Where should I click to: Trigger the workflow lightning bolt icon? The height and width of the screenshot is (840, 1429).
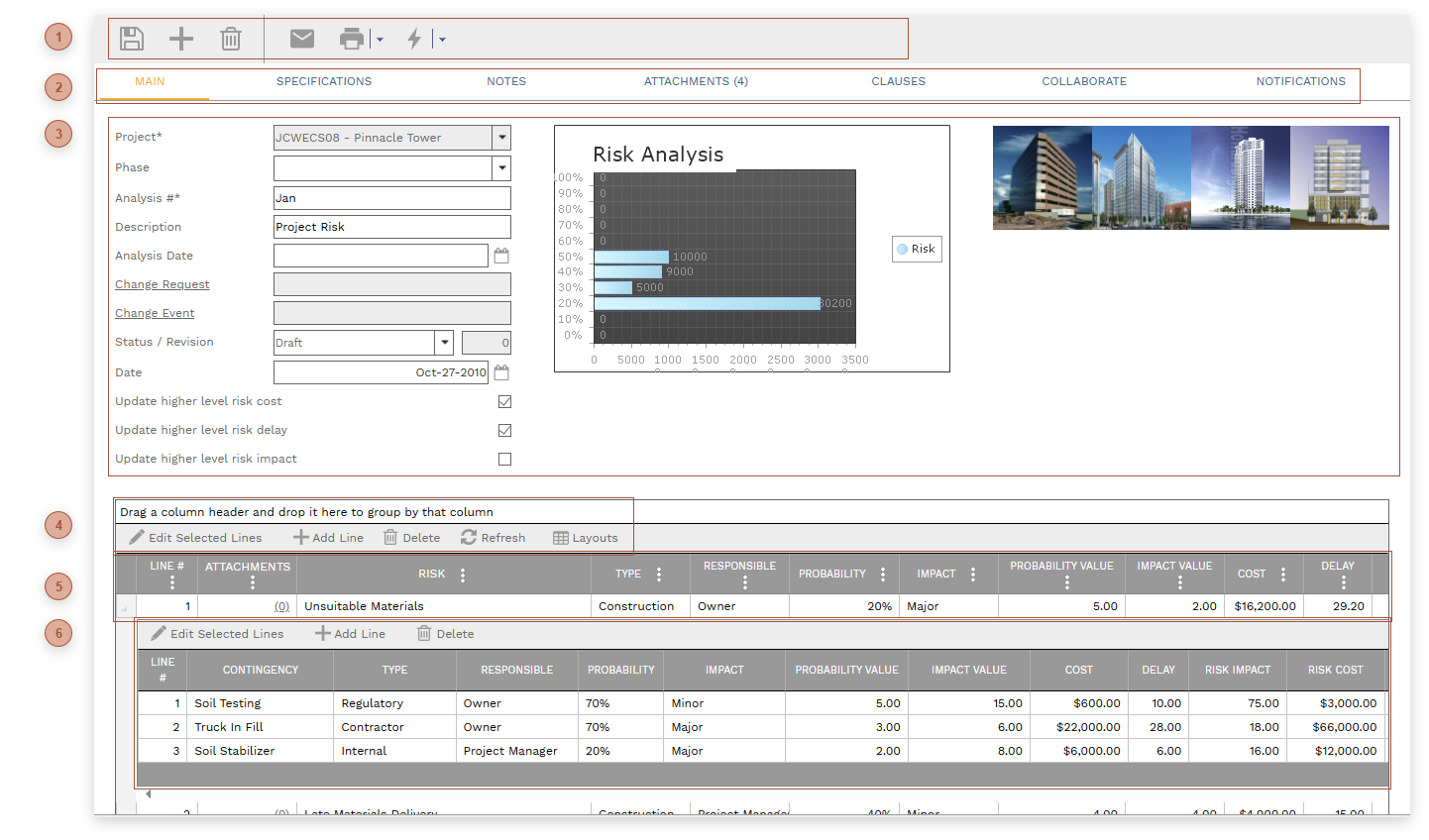pos(413,38)
